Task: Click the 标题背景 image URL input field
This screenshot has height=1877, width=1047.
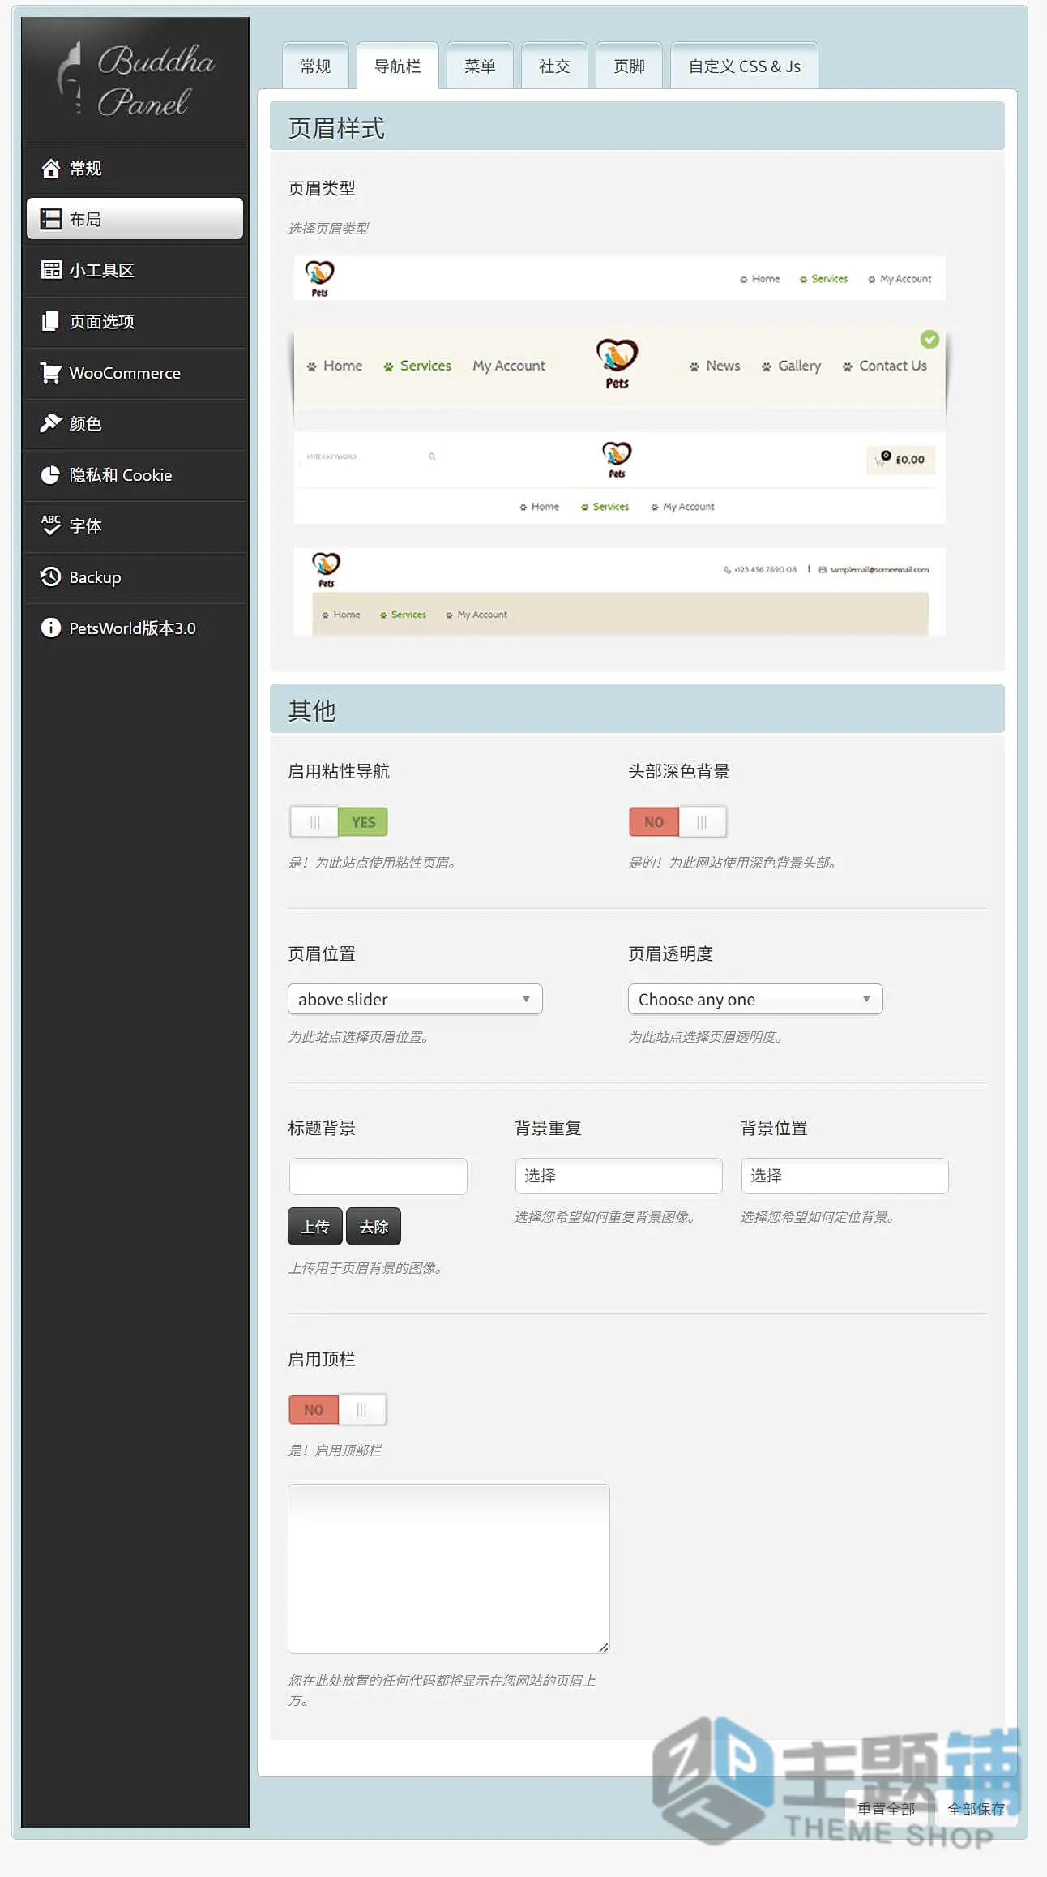Action: (378, 1176)
